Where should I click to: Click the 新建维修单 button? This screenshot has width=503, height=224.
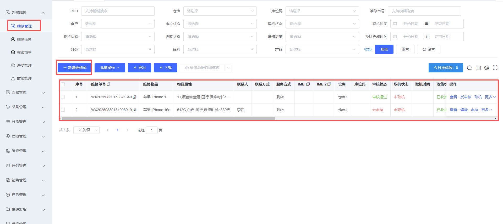coord(74,68)
